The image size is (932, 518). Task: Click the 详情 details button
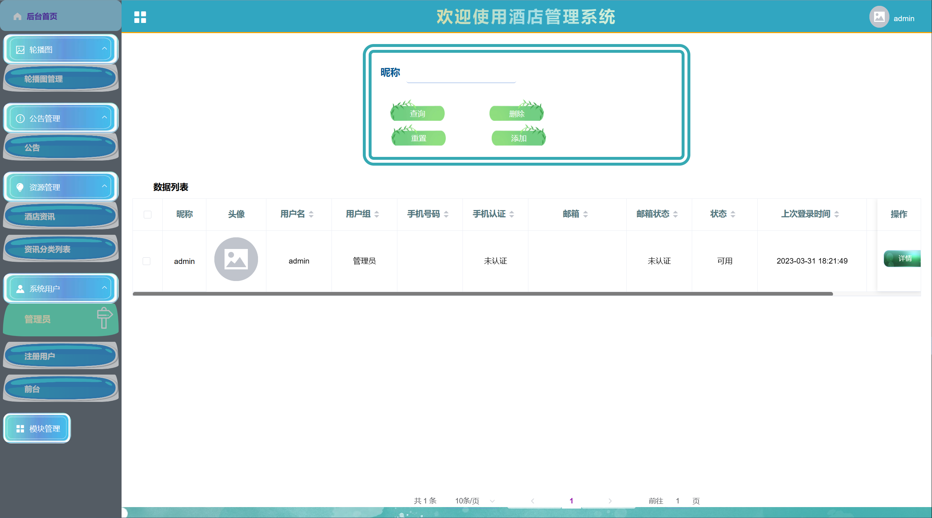[x=903, y=258]
